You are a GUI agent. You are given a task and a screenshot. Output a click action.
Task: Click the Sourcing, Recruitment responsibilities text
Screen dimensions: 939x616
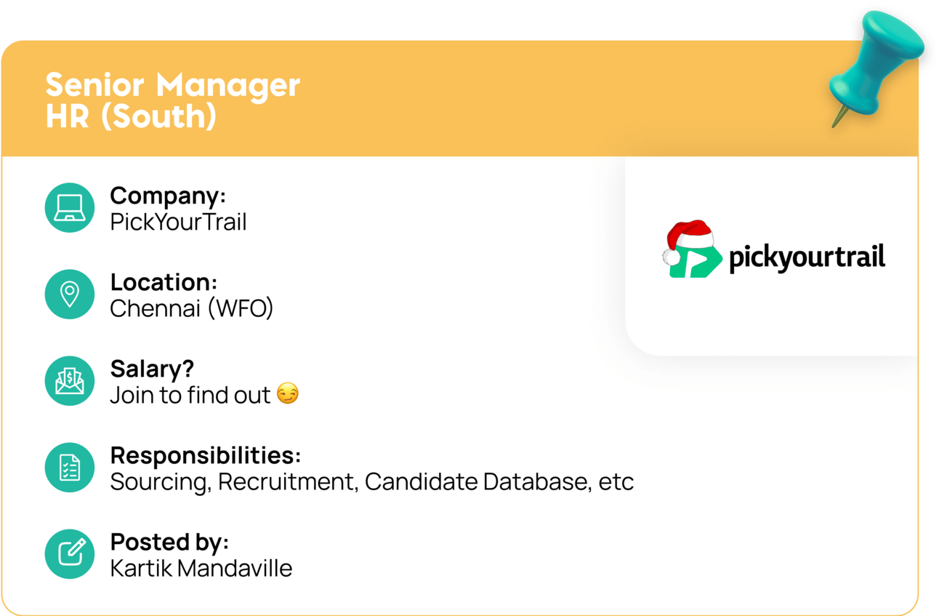(x=371, y=481)
